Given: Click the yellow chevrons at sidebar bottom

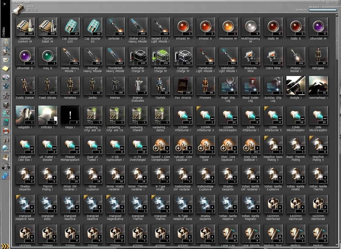Looking at the screenshot, I should [5, 246].
